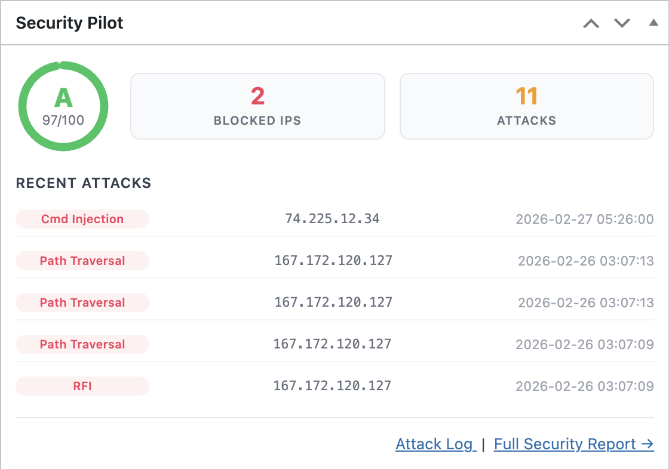
Task: Click the last Path Traversal badge
Action: [82, 344]
